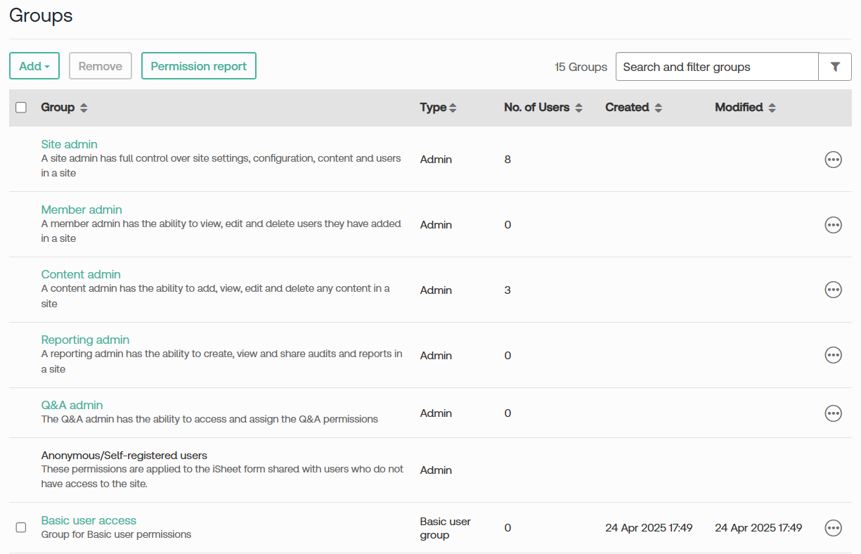This screenshot has height=554, width=861.
Task: Open more actions for Reporting admin row
Action: pyautogui.click(x=833, y=355)
